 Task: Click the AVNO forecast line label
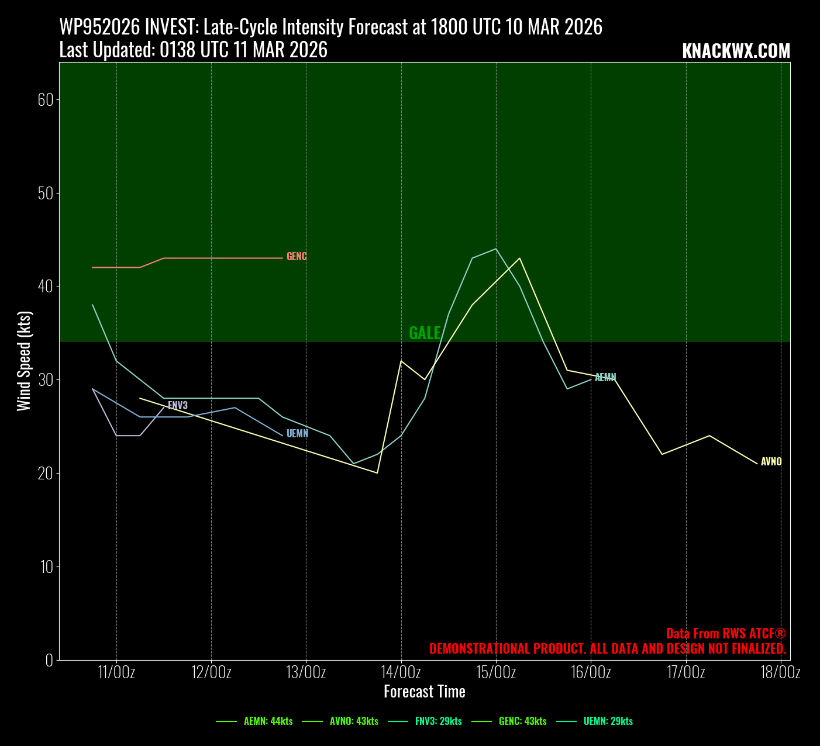tap(771, 462)
